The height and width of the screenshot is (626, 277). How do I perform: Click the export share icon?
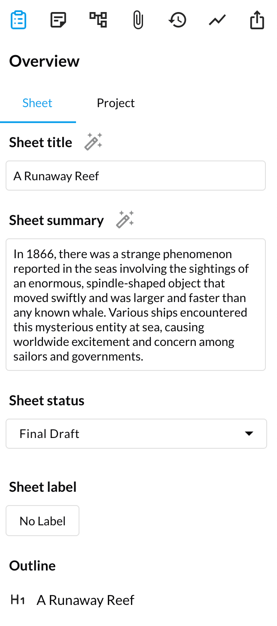pyautogui.click(x=257, y=20)
